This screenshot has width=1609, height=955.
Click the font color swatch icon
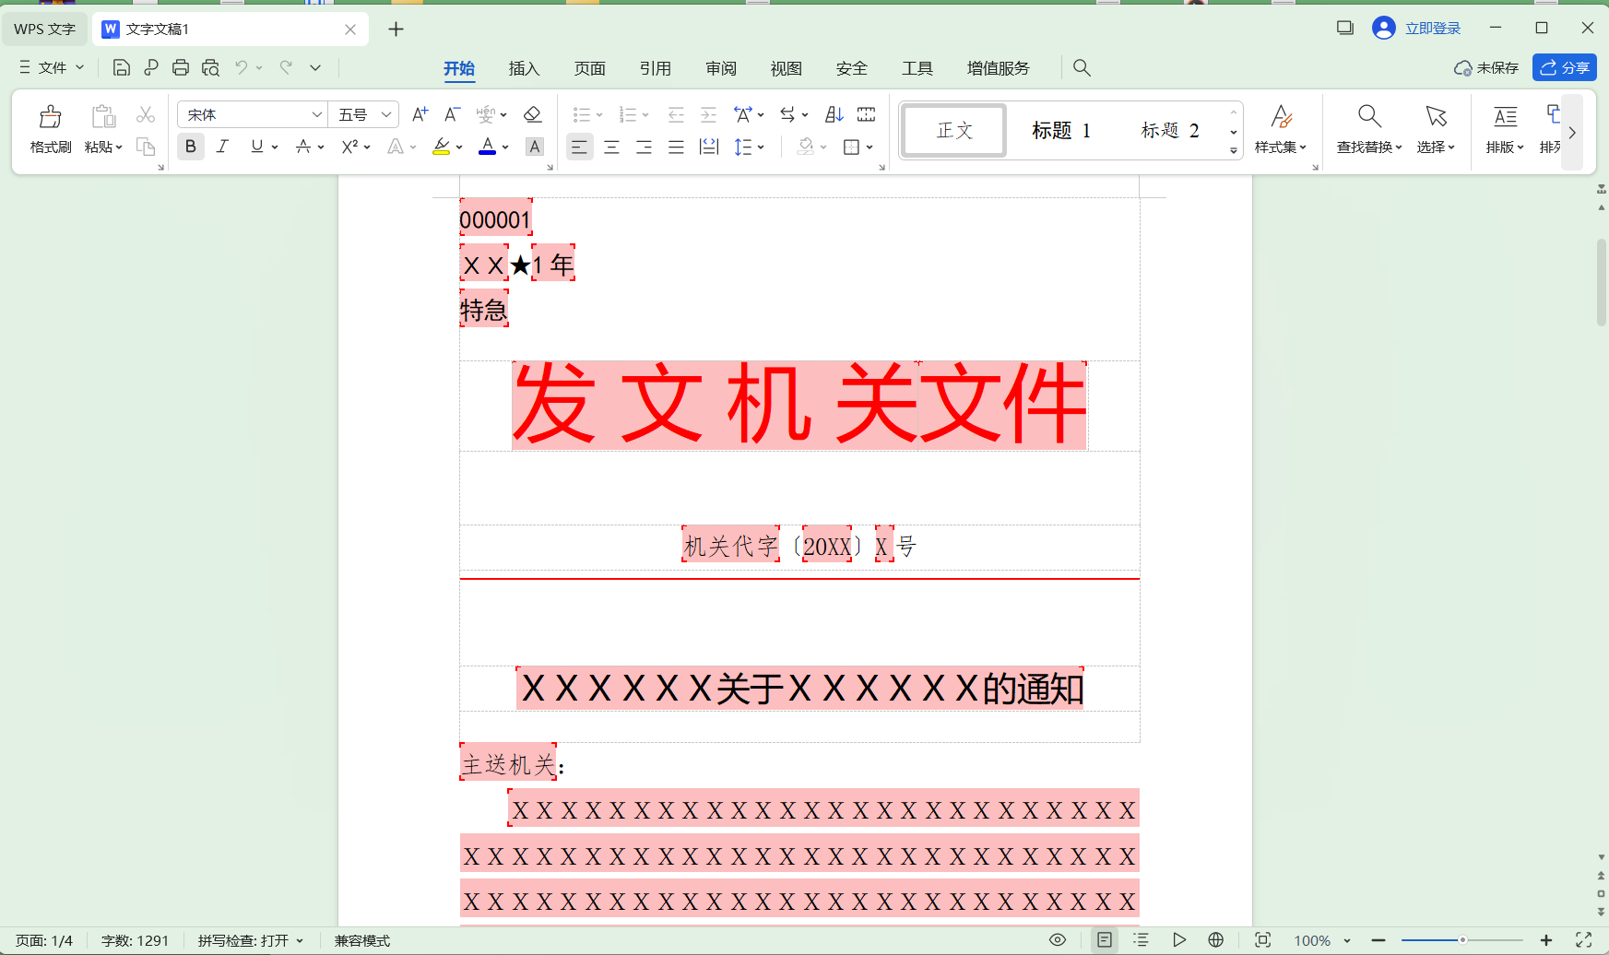click(x=487, y=147)
